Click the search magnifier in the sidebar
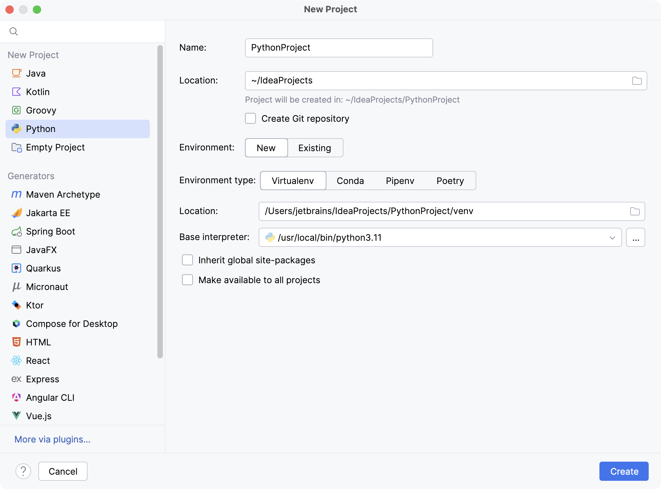Screen dimensions: 661x489 pos(14,31)
